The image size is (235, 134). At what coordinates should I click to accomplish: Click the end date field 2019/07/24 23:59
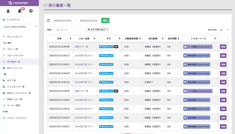89,21
